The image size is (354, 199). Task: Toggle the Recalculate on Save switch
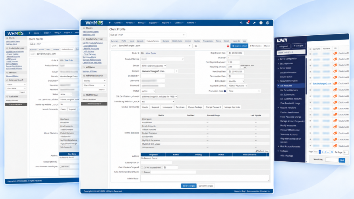(245, 67)
